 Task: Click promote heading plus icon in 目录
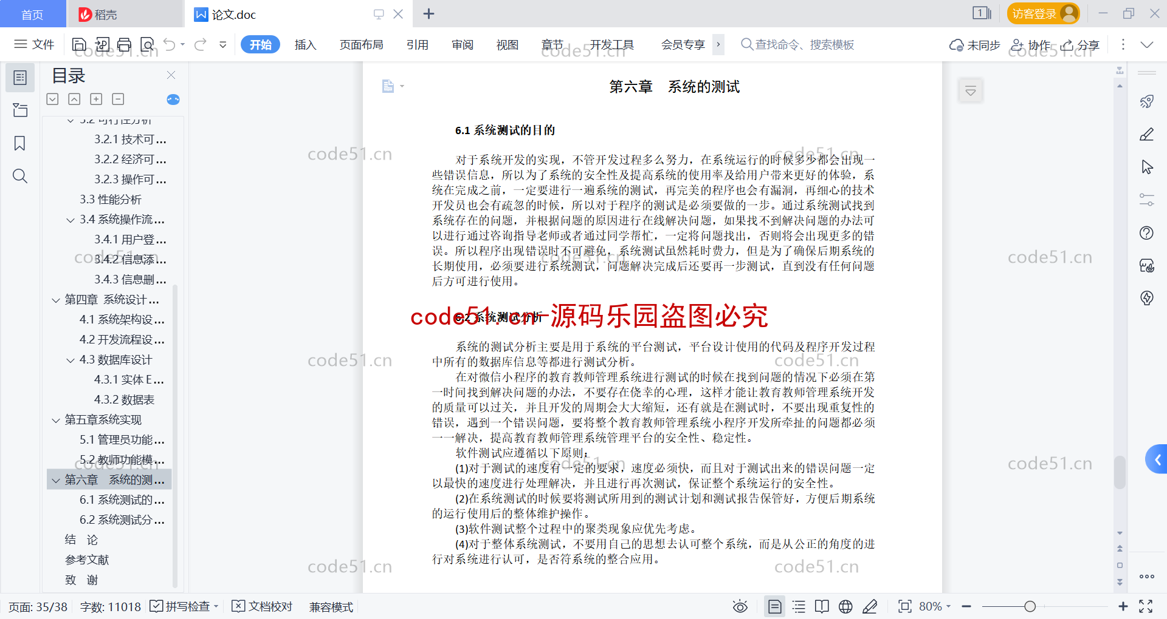(96, 99)
